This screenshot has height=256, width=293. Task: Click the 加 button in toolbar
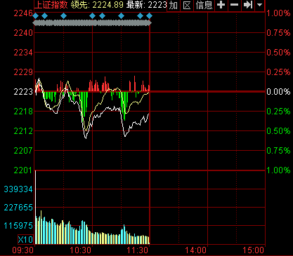pos(174,5)
